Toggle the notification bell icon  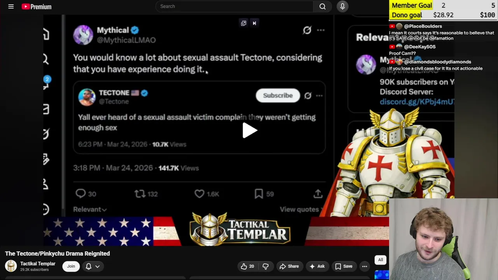[88, 266]
